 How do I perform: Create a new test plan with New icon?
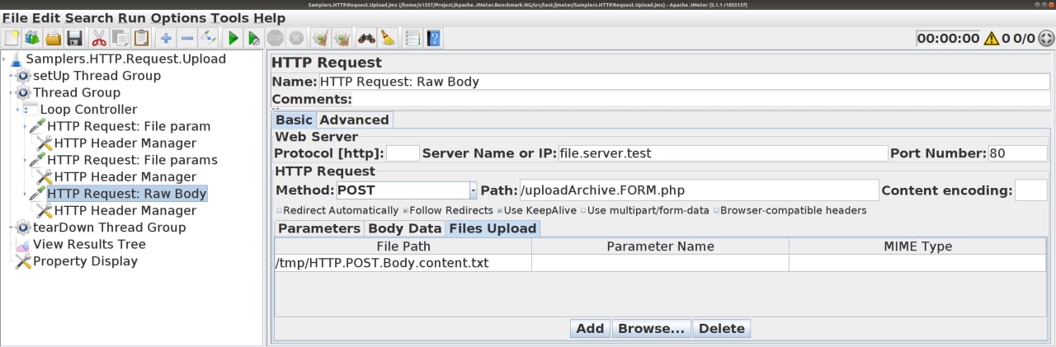click(x=12, y=38)
